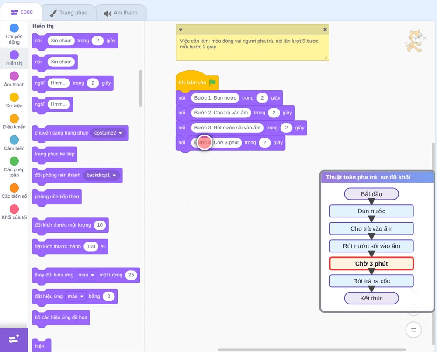Reset workspace zoom with the equals button
This screenshot has height=352, width=437.
(413, 330)
